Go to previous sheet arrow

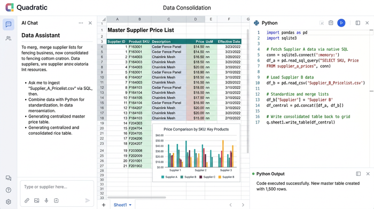pyautogui.click(x=230, y=205)
